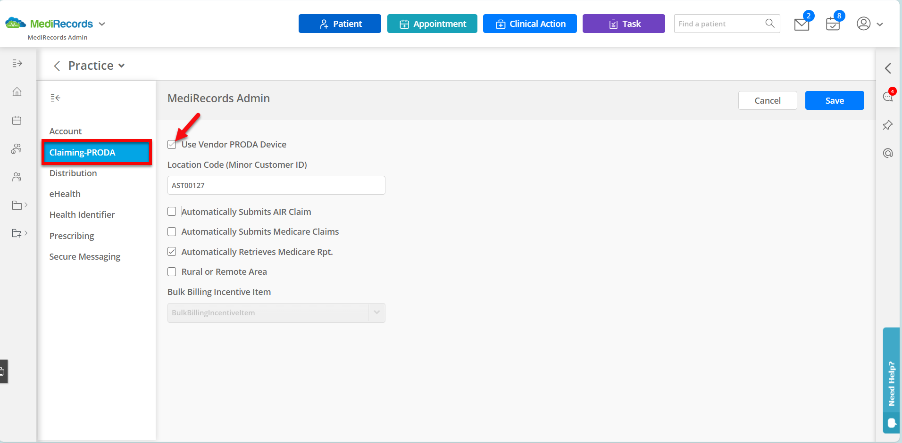The width and height of the screenshot is (902, 443).
Task: Click the Location Code (Minor Customer ID) label
Action: (x=237, y=164)
